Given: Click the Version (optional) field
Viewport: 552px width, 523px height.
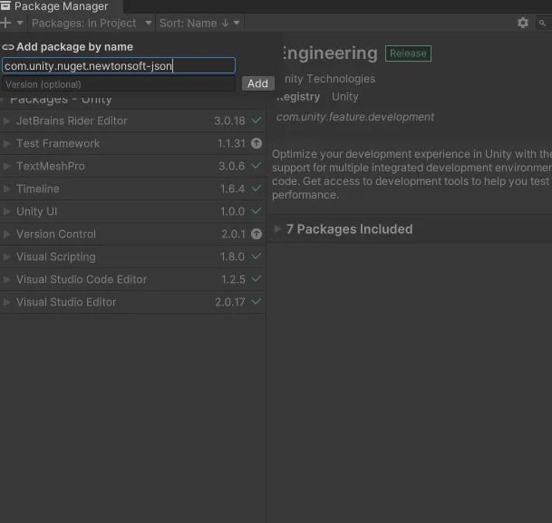Looking at the screenshot, I should [119, 84].
